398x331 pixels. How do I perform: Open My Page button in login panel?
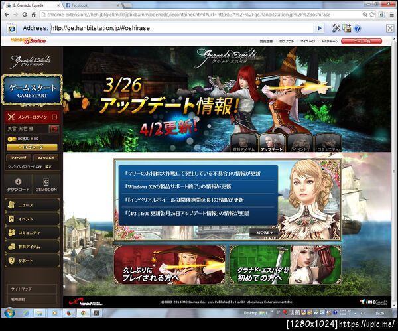[19, 158]
